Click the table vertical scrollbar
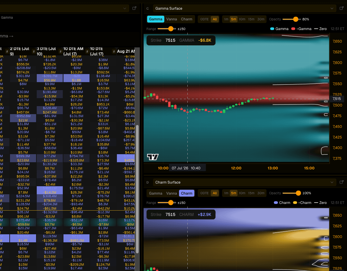The width and height of the screenshot is (347, 271). point(137,189)
